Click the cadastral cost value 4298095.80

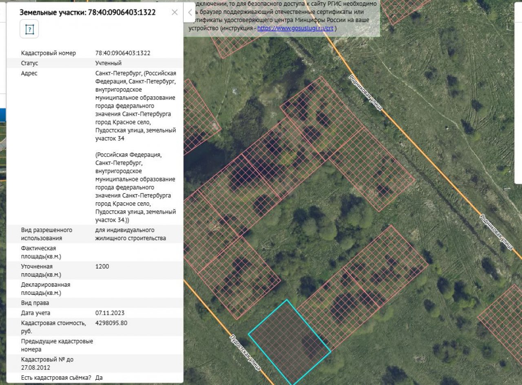pyautogui.click(x=111, y=323)
